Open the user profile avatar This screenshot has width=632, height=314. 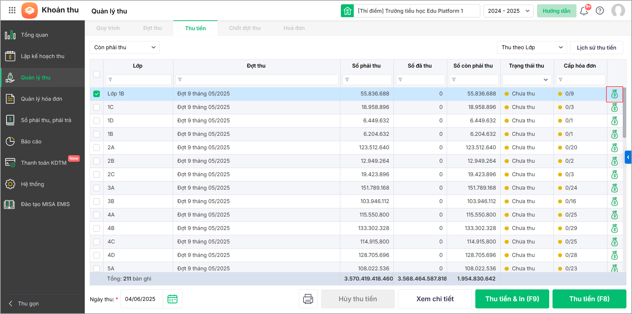(x=618, y=11)
